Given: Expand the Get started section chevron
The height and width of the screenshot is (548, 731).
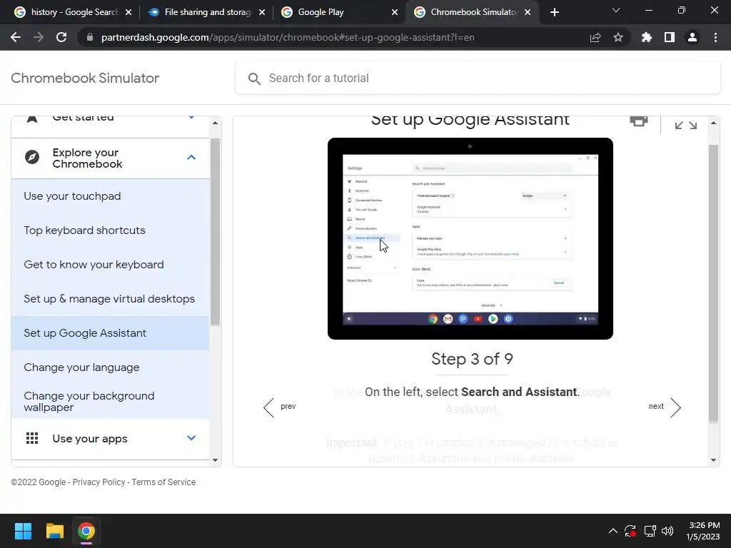Looking at the screenshot, I should [x=191, y=118].
